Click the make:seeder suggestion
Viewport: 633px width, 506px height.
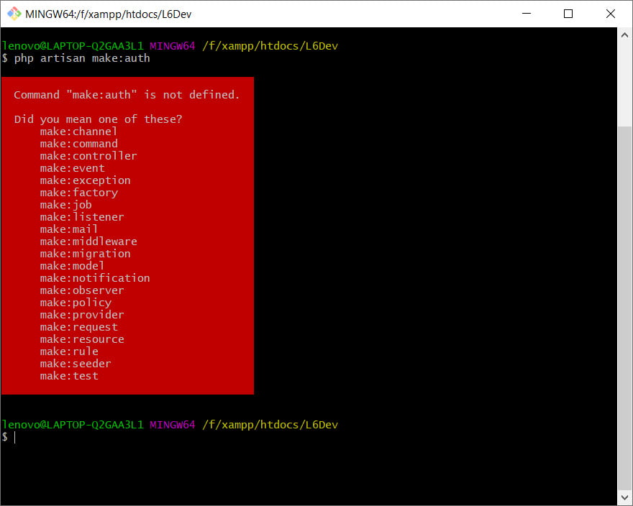click(76, 364)
